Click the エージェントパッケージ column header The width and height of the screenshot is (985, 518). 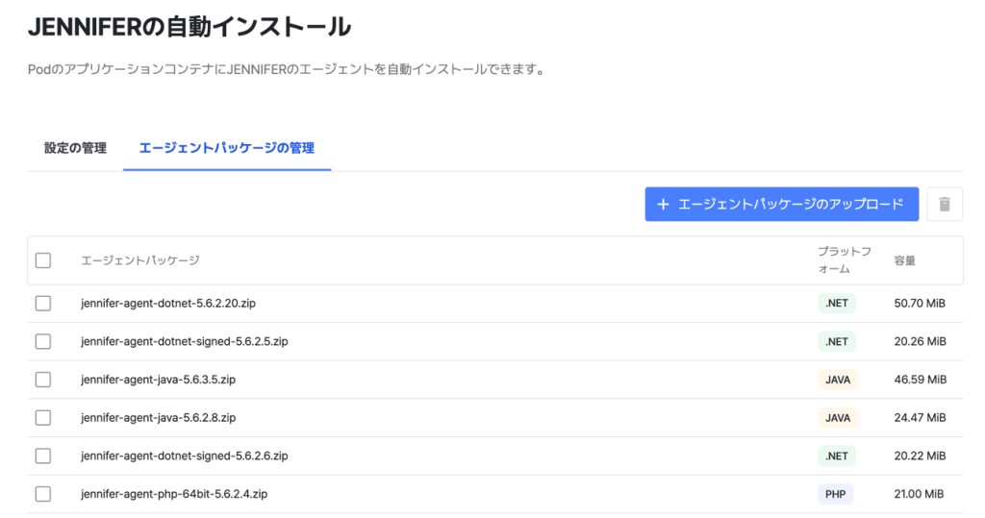point(140,260)
